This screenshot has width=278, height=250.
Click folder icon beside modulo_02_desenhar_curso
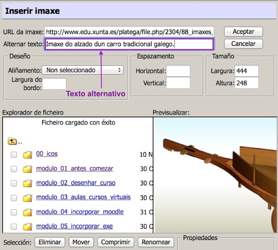pyautogui.click(x=28, y=183)
